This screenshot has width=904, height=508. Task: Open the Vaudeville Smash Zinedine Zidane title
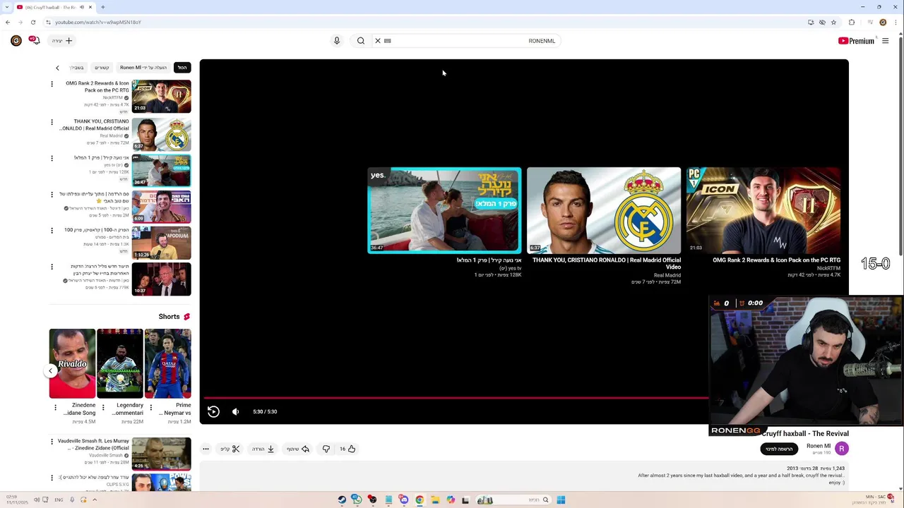93,445
